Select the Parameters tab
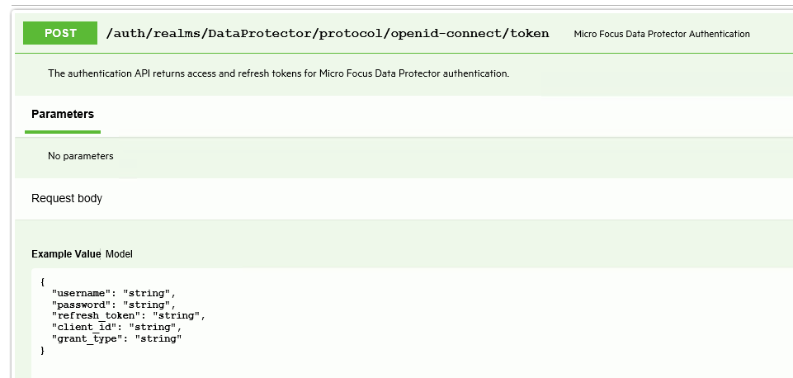The height and width of the screenshot is (378, 793). pyautogui.click(x=63, y=115)
